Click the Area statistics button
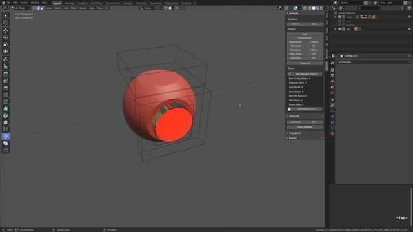This screenshot has width=413, height=232. click(x=314, y=24)
